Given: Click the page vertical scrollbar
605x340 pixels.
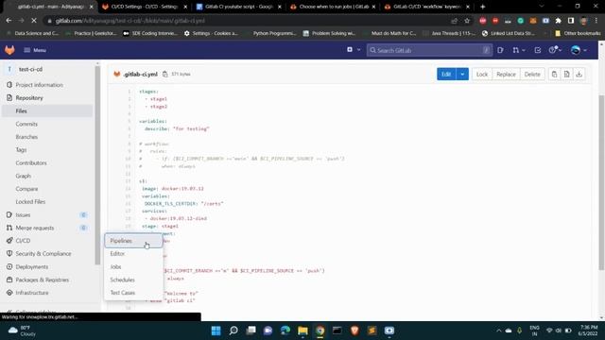Looking at the screenshot, I should click(x=601, y=181).
